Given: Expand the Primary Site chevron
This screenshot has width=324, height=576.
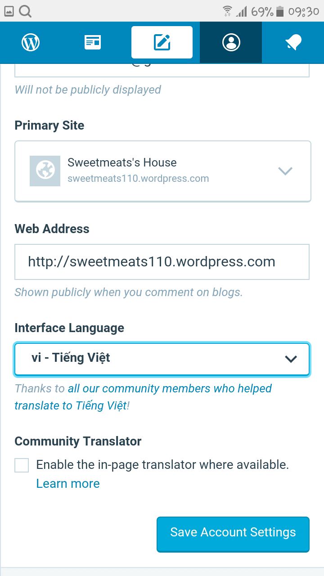Looking at the screenshot, I should [285, 171].
